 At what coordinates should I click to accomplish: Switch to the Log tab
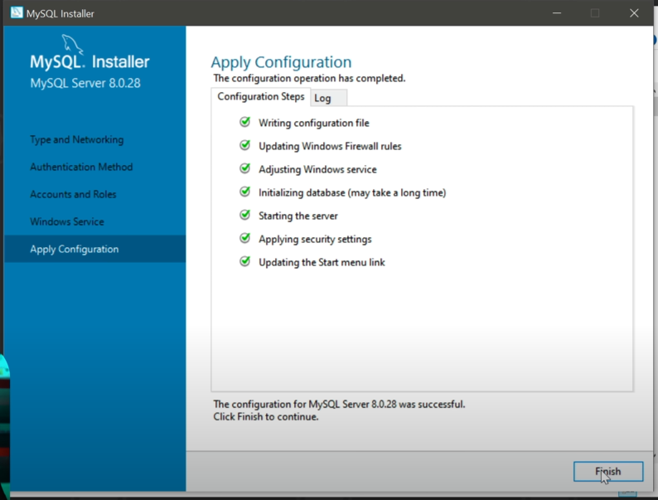pyautogui.click(x=328, y=98)
